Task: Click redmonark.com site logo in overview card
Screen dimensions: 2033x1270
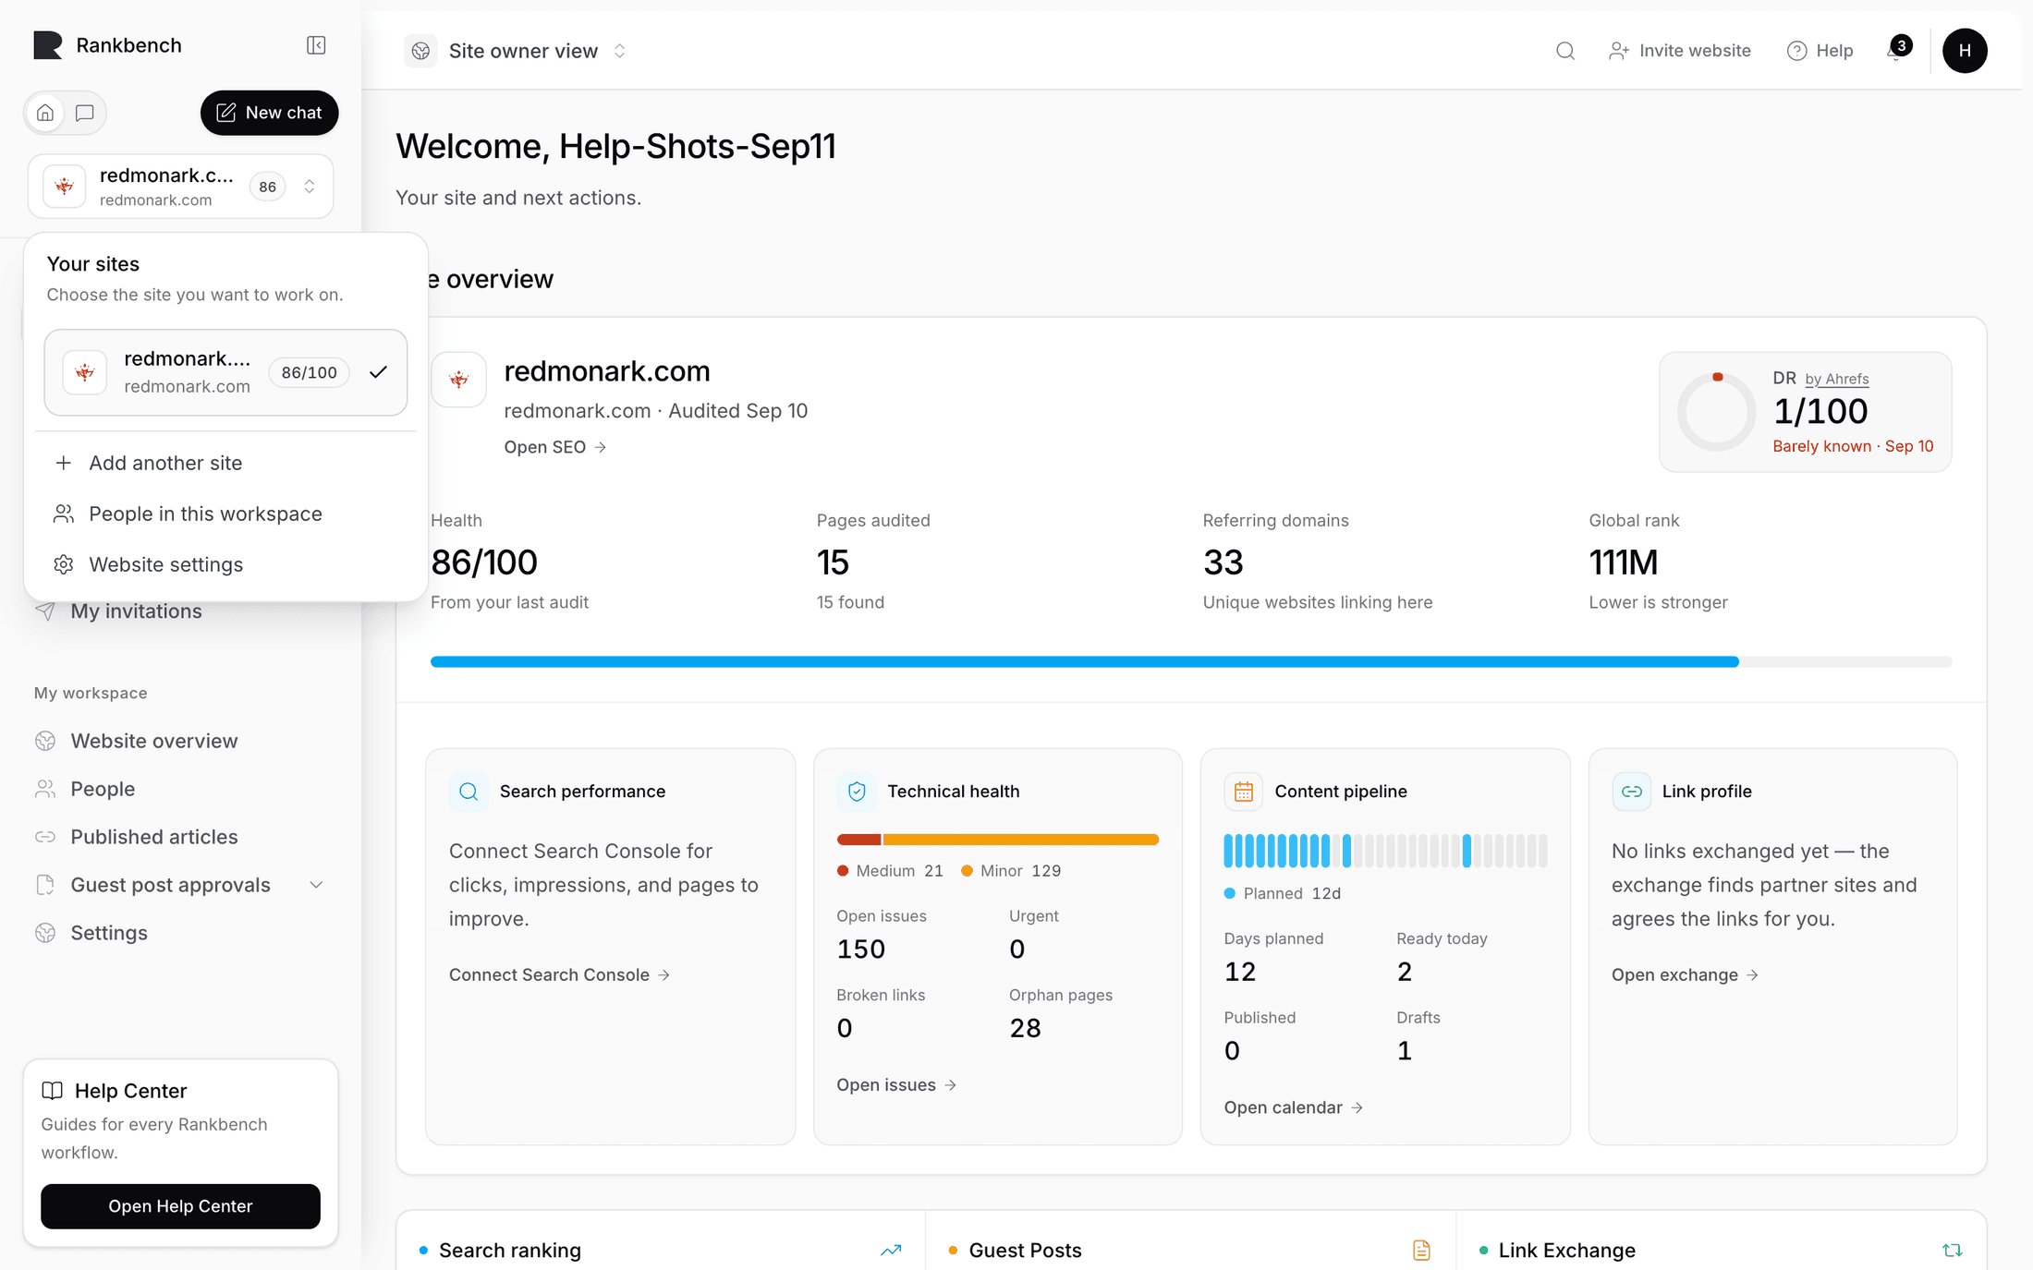Action: tap(459, 379)
